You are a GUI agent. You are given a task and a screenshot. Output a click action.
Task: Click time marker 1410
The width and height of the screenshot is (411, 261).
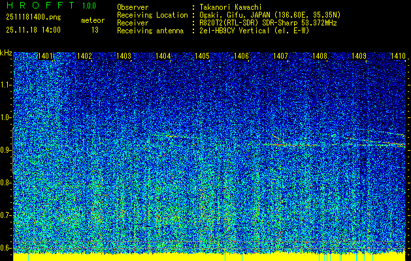coord(398,56)
